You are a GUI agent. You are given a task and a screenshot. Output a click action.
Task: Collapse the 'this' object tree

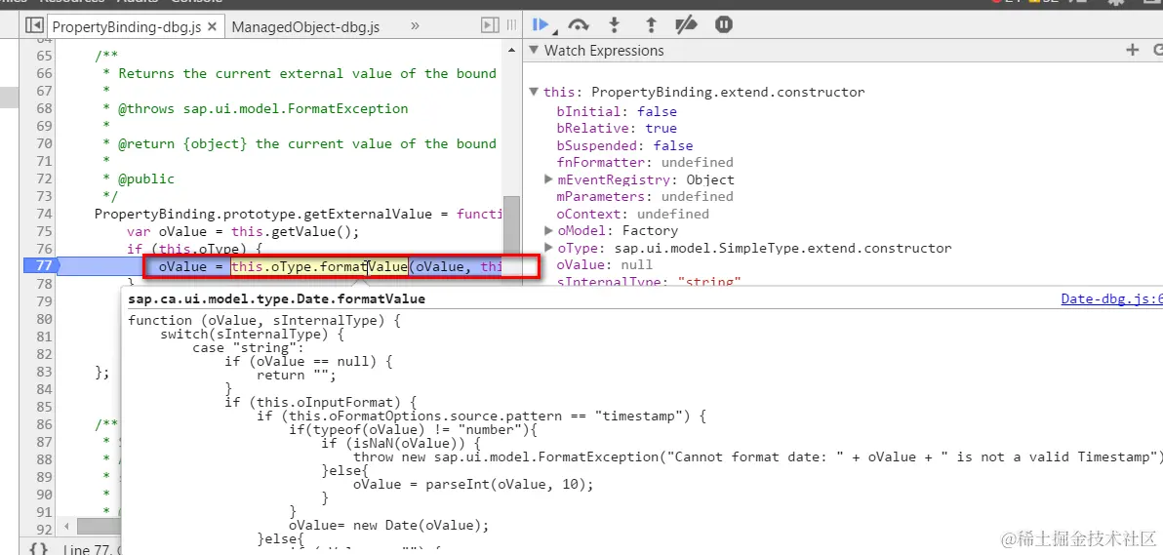click(x=534, y=93)
